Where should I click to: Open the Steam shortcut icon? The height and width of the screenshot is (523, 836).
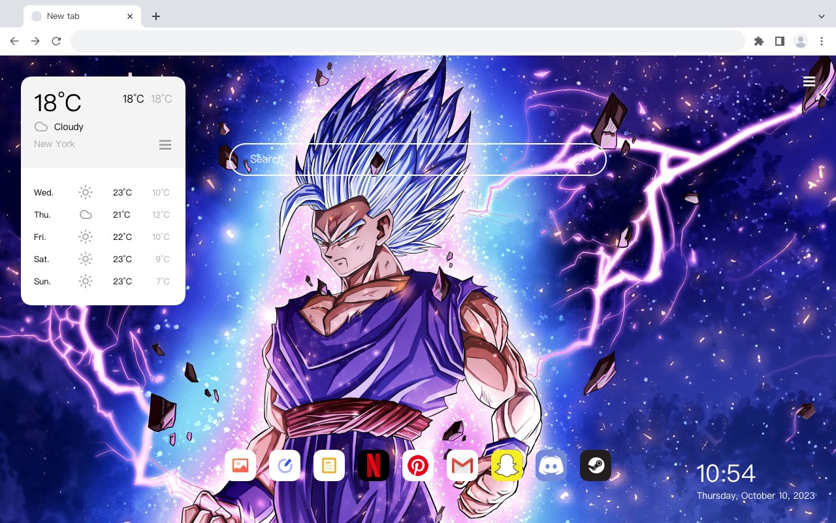(596, 465)
